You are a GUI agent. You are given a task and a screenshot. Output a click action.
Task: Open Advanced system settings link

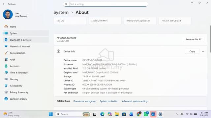135,101
